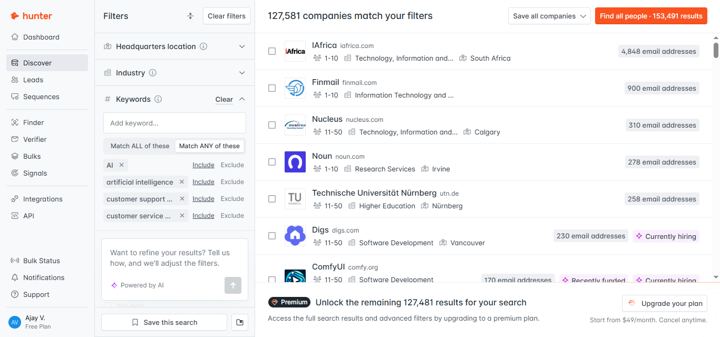Click the Clear filters button
This screenshot has width=720, height=337.
227,16
